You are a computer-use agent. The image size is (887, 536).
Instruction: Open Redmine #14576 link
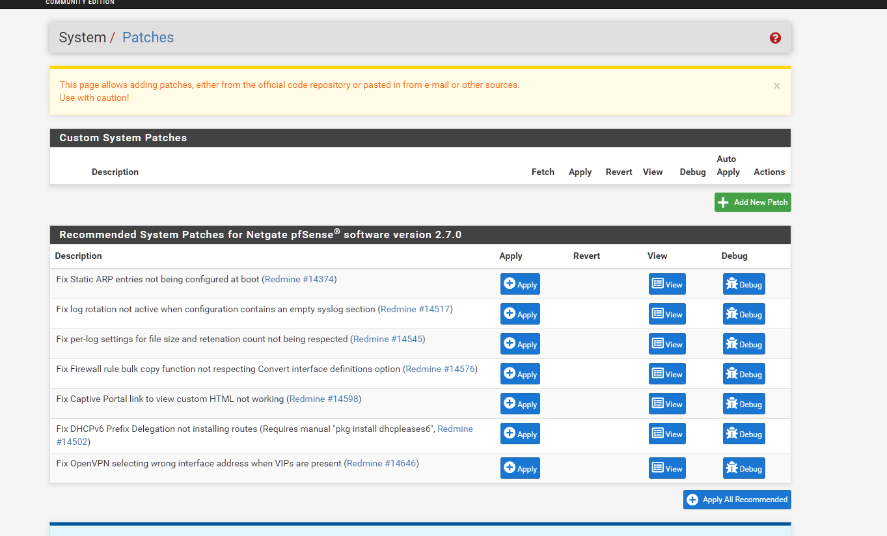pyautogui.click(x=440, y=369)
